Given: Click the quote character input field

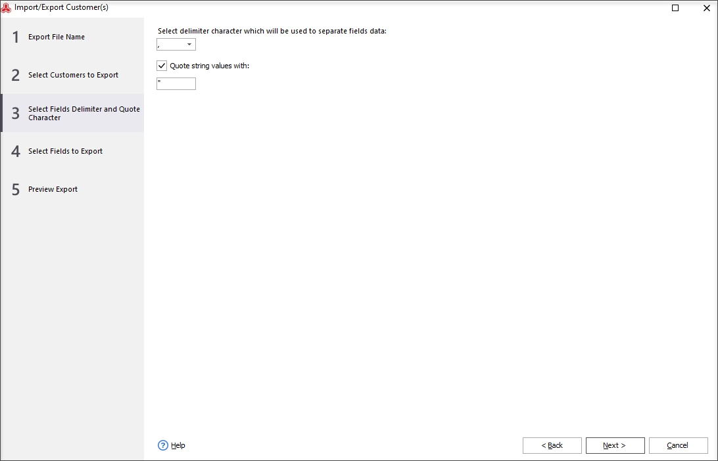Looking at the screenshot, I should (176, 83).
